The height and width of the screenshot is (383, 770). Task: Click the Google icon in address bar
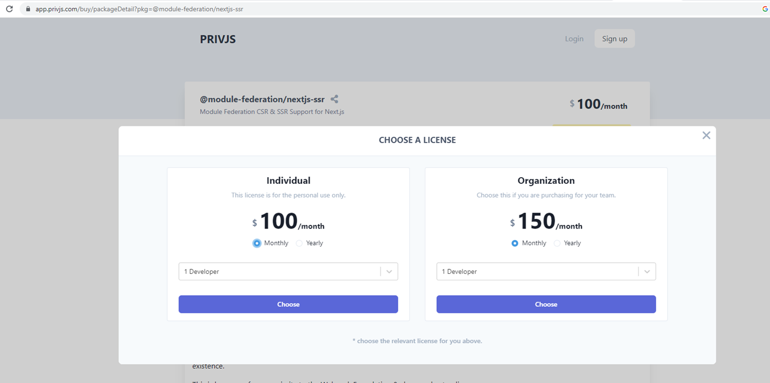pyautogui.click(x=765, y=9)
